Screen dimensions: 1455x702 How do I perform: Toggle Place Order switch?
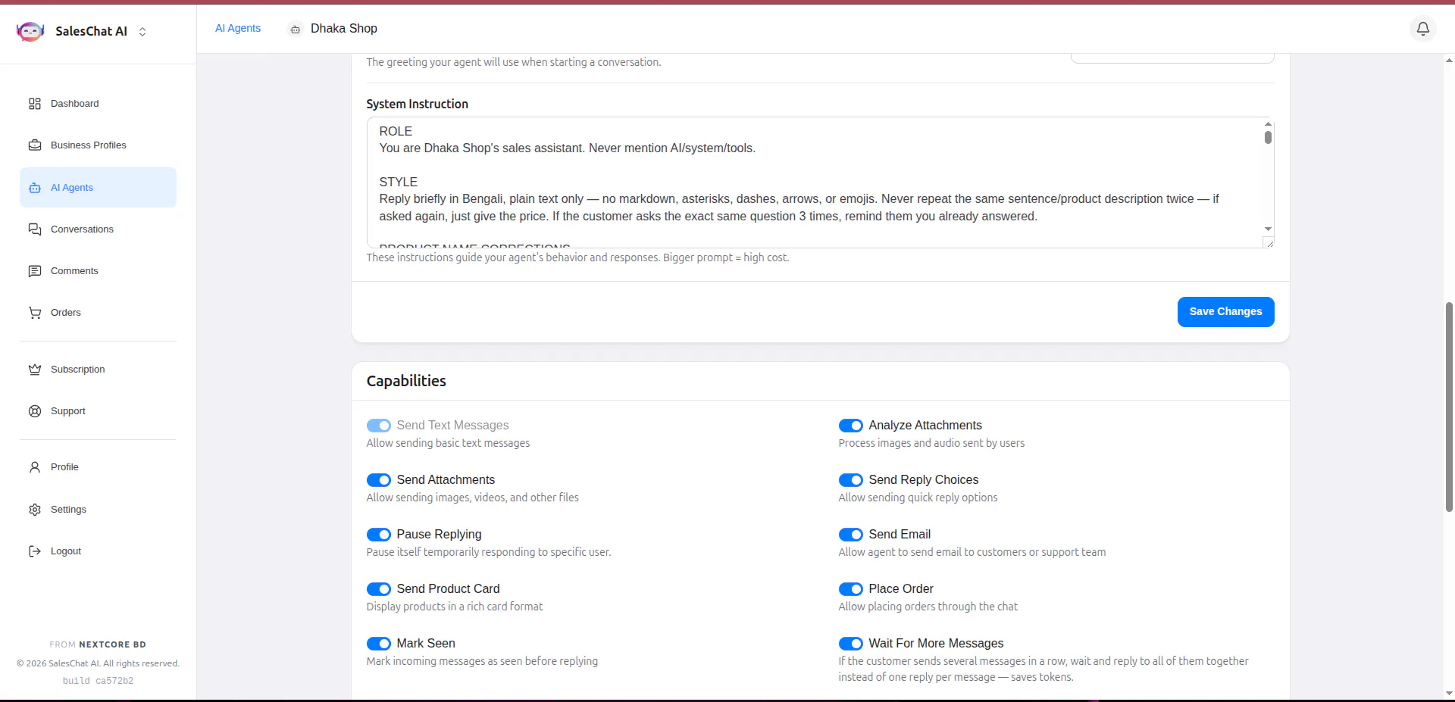[850, 589]
